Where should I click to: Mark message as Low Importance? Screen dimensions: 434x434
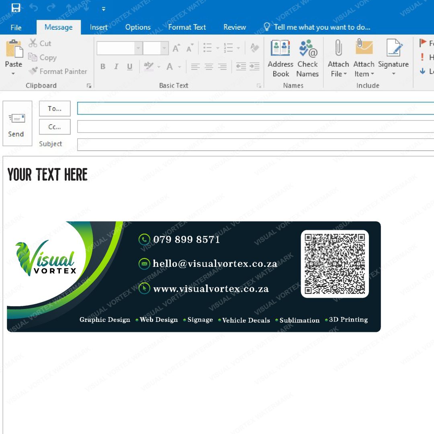click(x=423, y=71)
